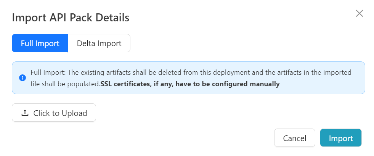Viewport: 374px width, 156px height.
Task: Click the Full Import description text
Action: (x=191, y=72)
